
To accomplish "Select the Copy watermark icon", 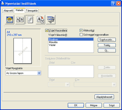I will click(x=30, y=20).
